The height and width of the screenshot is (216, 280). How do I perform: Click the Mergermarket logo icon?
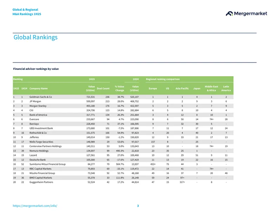[229, 14]
